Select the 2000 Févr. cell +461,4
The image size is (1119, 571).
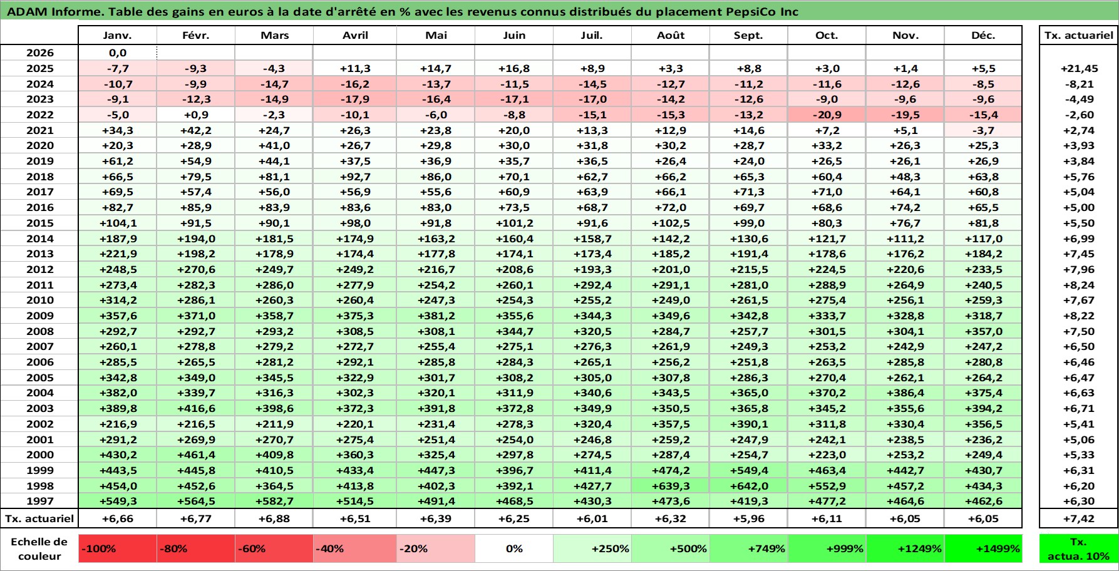196,455
